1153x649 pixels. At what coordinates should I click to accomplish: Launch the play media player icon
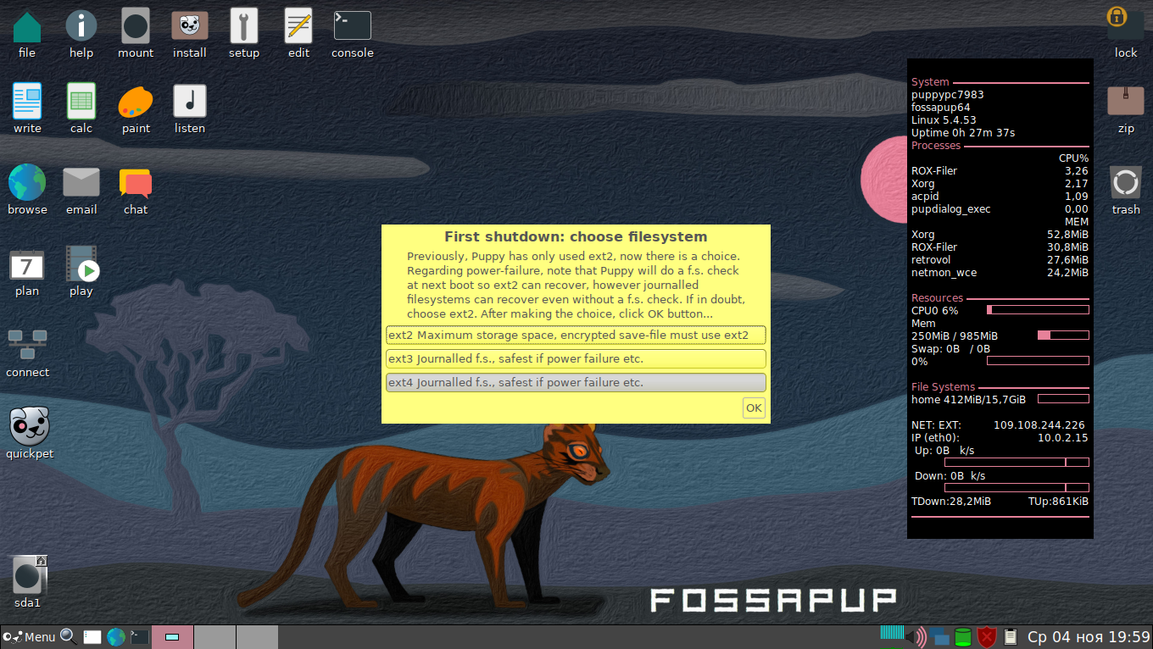[81, 263]
